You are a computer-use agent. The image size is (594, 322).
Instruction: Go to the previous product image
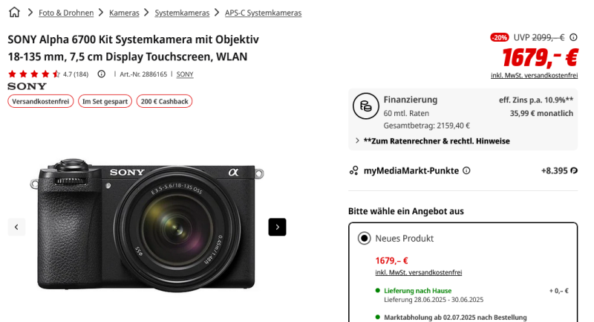click(16, 227)
